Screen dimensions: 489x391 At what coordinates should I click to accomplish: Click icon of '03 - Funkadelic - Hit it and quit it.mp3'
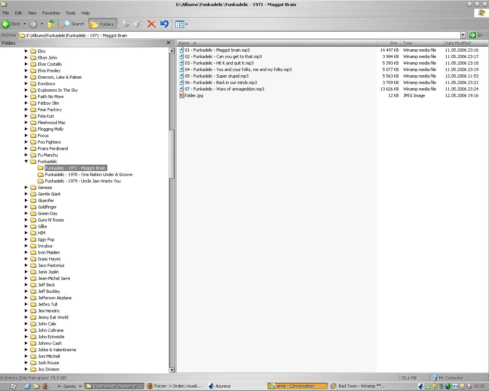(x=181, y=63)
